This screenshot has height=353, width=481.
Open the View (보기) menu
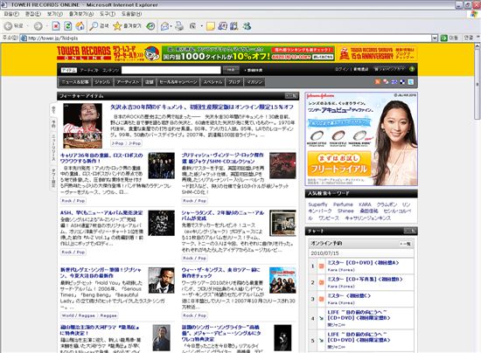point(55,14)
